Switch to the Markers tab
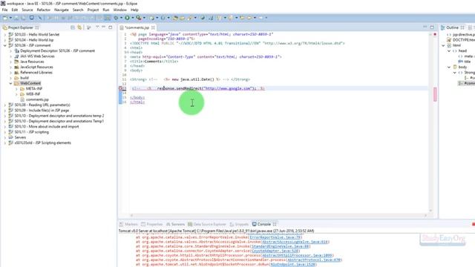Screen dimensions: 475x267 click(128, 224)
